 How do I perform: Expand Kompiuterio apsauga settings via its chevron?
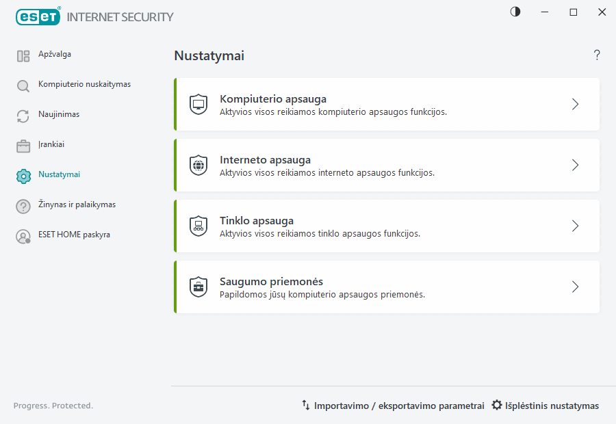click(575, 104)
